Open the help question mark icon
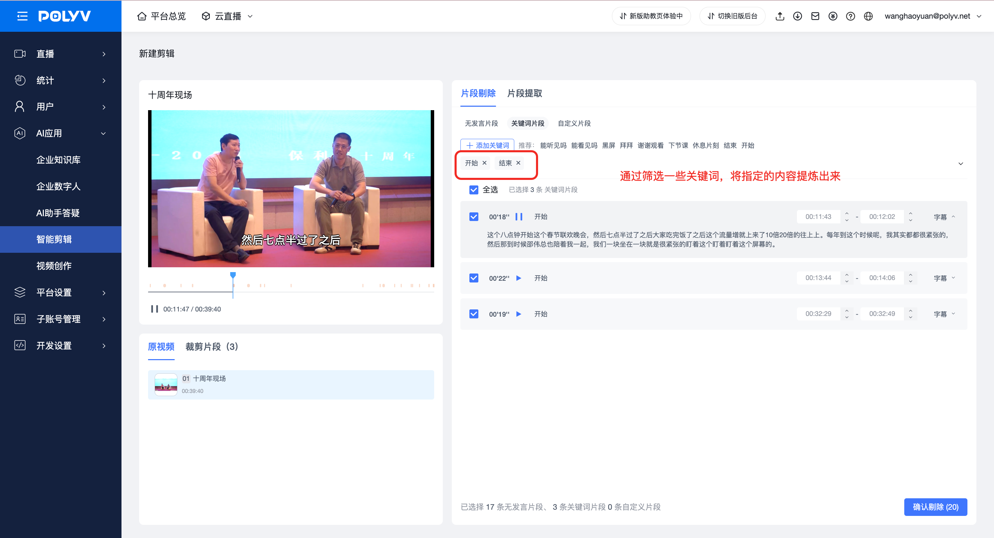The image size is (994, 538). coord(850,16)
